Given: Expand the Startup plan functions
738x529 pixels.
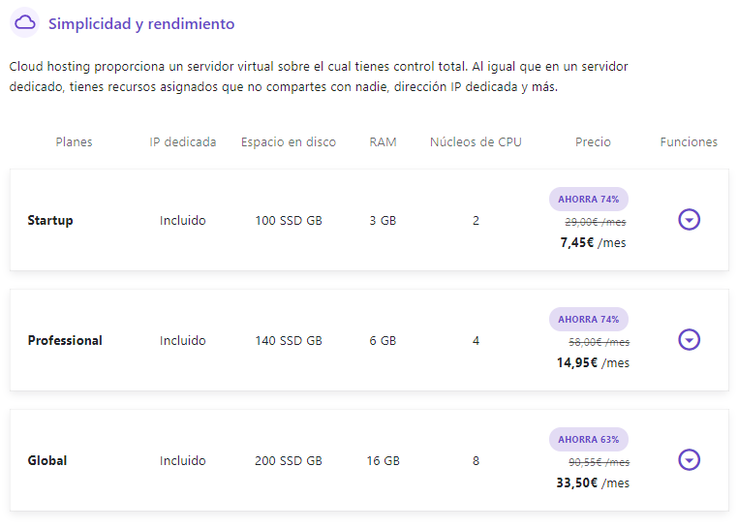Looking at the screenshot, I should tap(689, 220).
